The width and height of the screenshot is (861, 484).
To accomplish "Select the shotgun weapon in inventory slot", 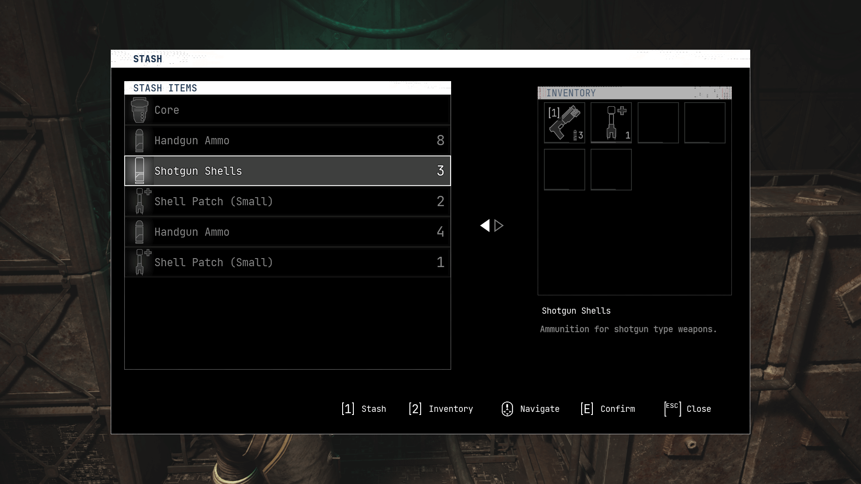I will click(565, 123).
